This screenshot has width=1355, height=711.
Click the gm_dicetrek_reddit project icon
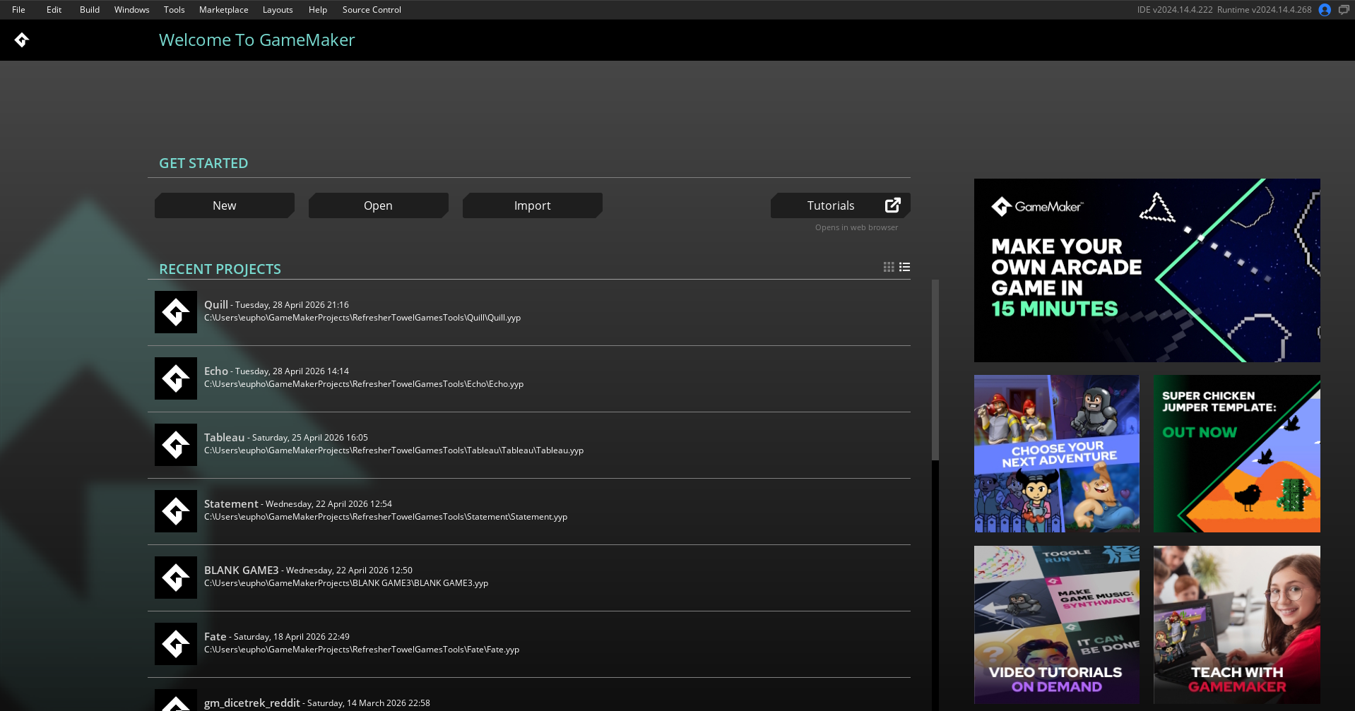click(x=176, y=700)
